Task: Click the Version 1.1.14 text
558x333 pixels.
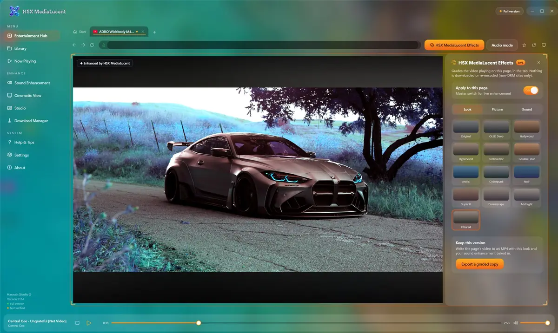Action: [16, 299]
